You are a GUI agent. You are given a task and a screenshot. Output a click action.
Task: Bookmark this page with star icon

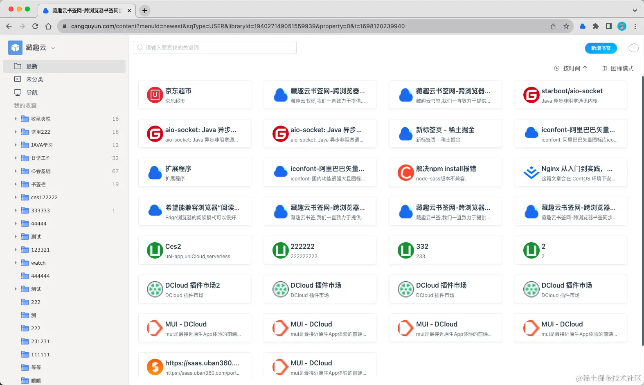(x=566, y=26)
